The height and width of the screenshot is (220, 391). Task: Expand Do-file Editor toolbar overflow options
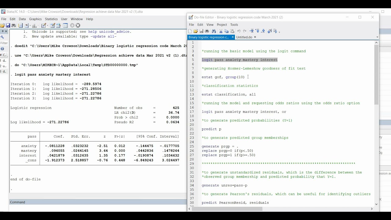click(279, 32)
